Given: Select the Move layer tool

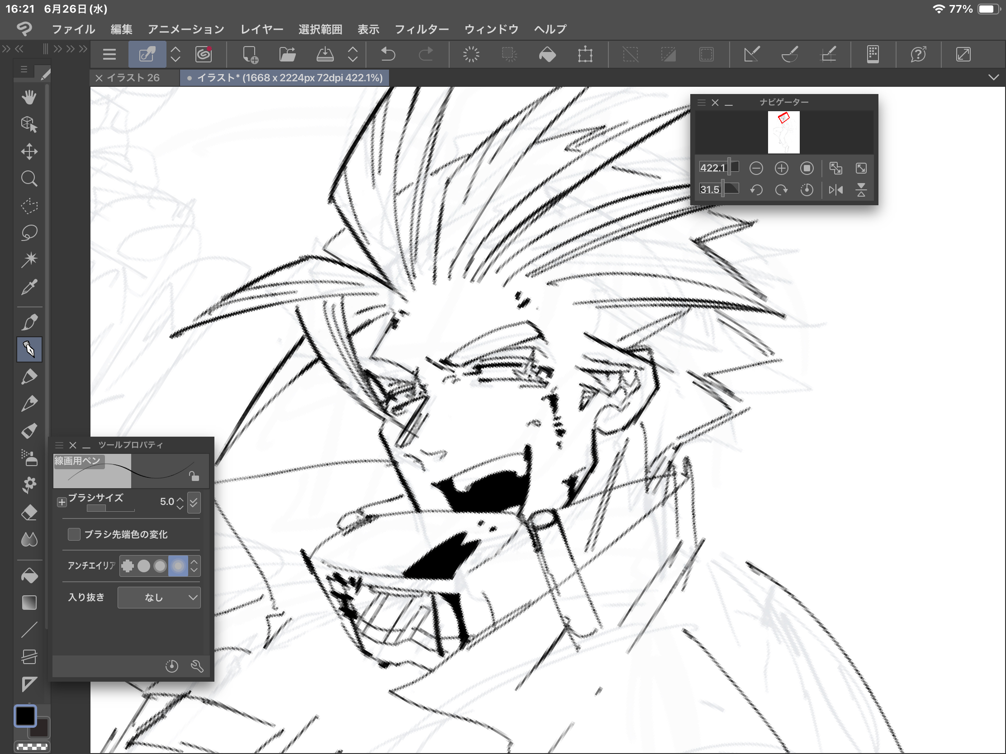Looking at the screenshot, I should point(29,151).
